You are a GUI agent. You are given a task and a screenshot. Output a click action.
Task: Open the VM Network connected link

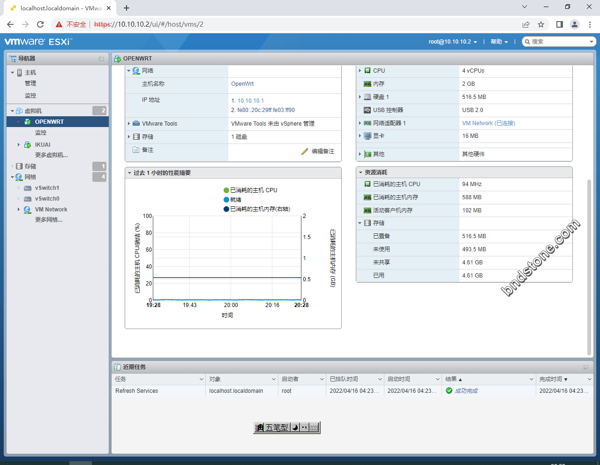coord(488,123)
